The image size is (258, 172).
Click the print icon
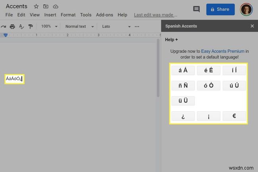tap(12, 27)
